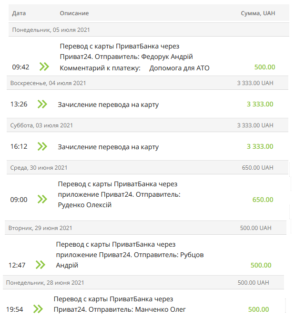
Task: Click green arrows icon for 16:12 transaction
Action: click(x=42, y=146)
